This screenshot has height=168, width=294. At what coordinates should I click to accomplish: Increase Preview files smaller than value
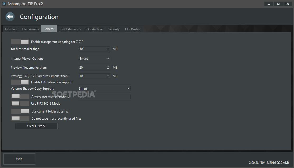(x=108, y=67)
